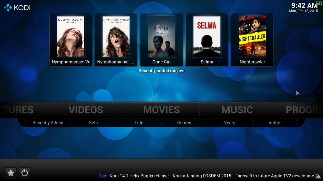Browse movie Sets
This screenshot has width=323, height=181.
(x=93, y=123)
